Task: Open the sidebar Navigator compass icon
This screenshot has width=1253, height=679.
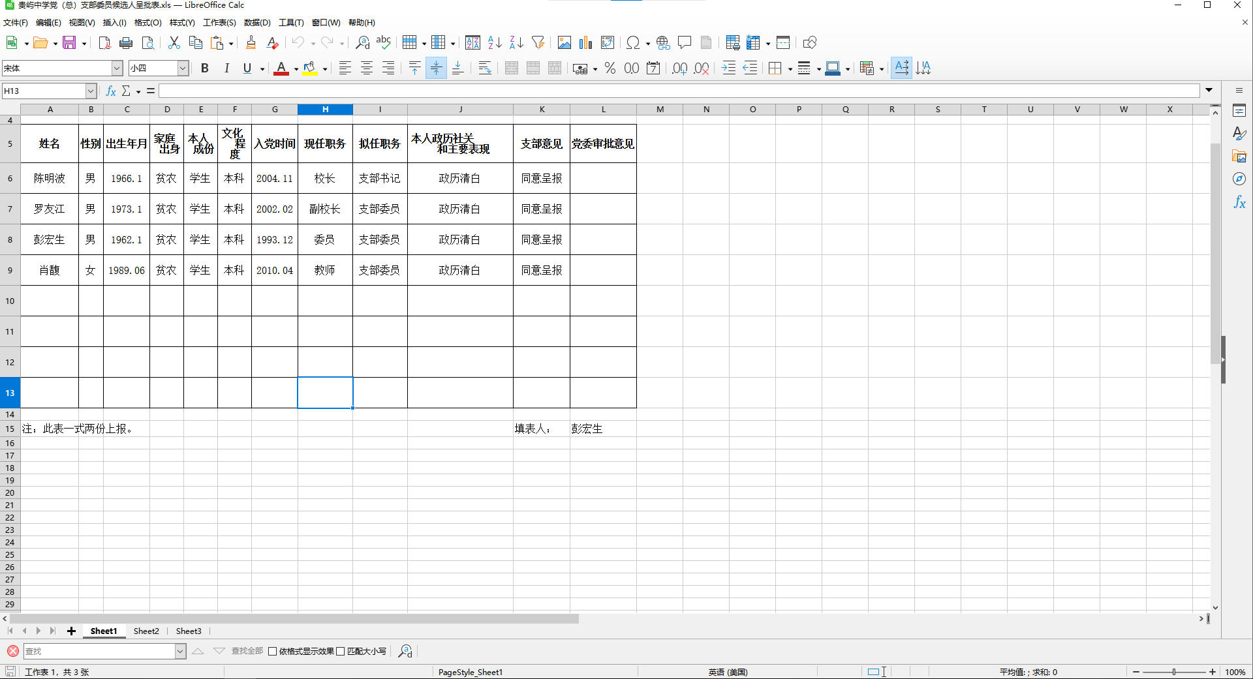Action: (1239, 179)
